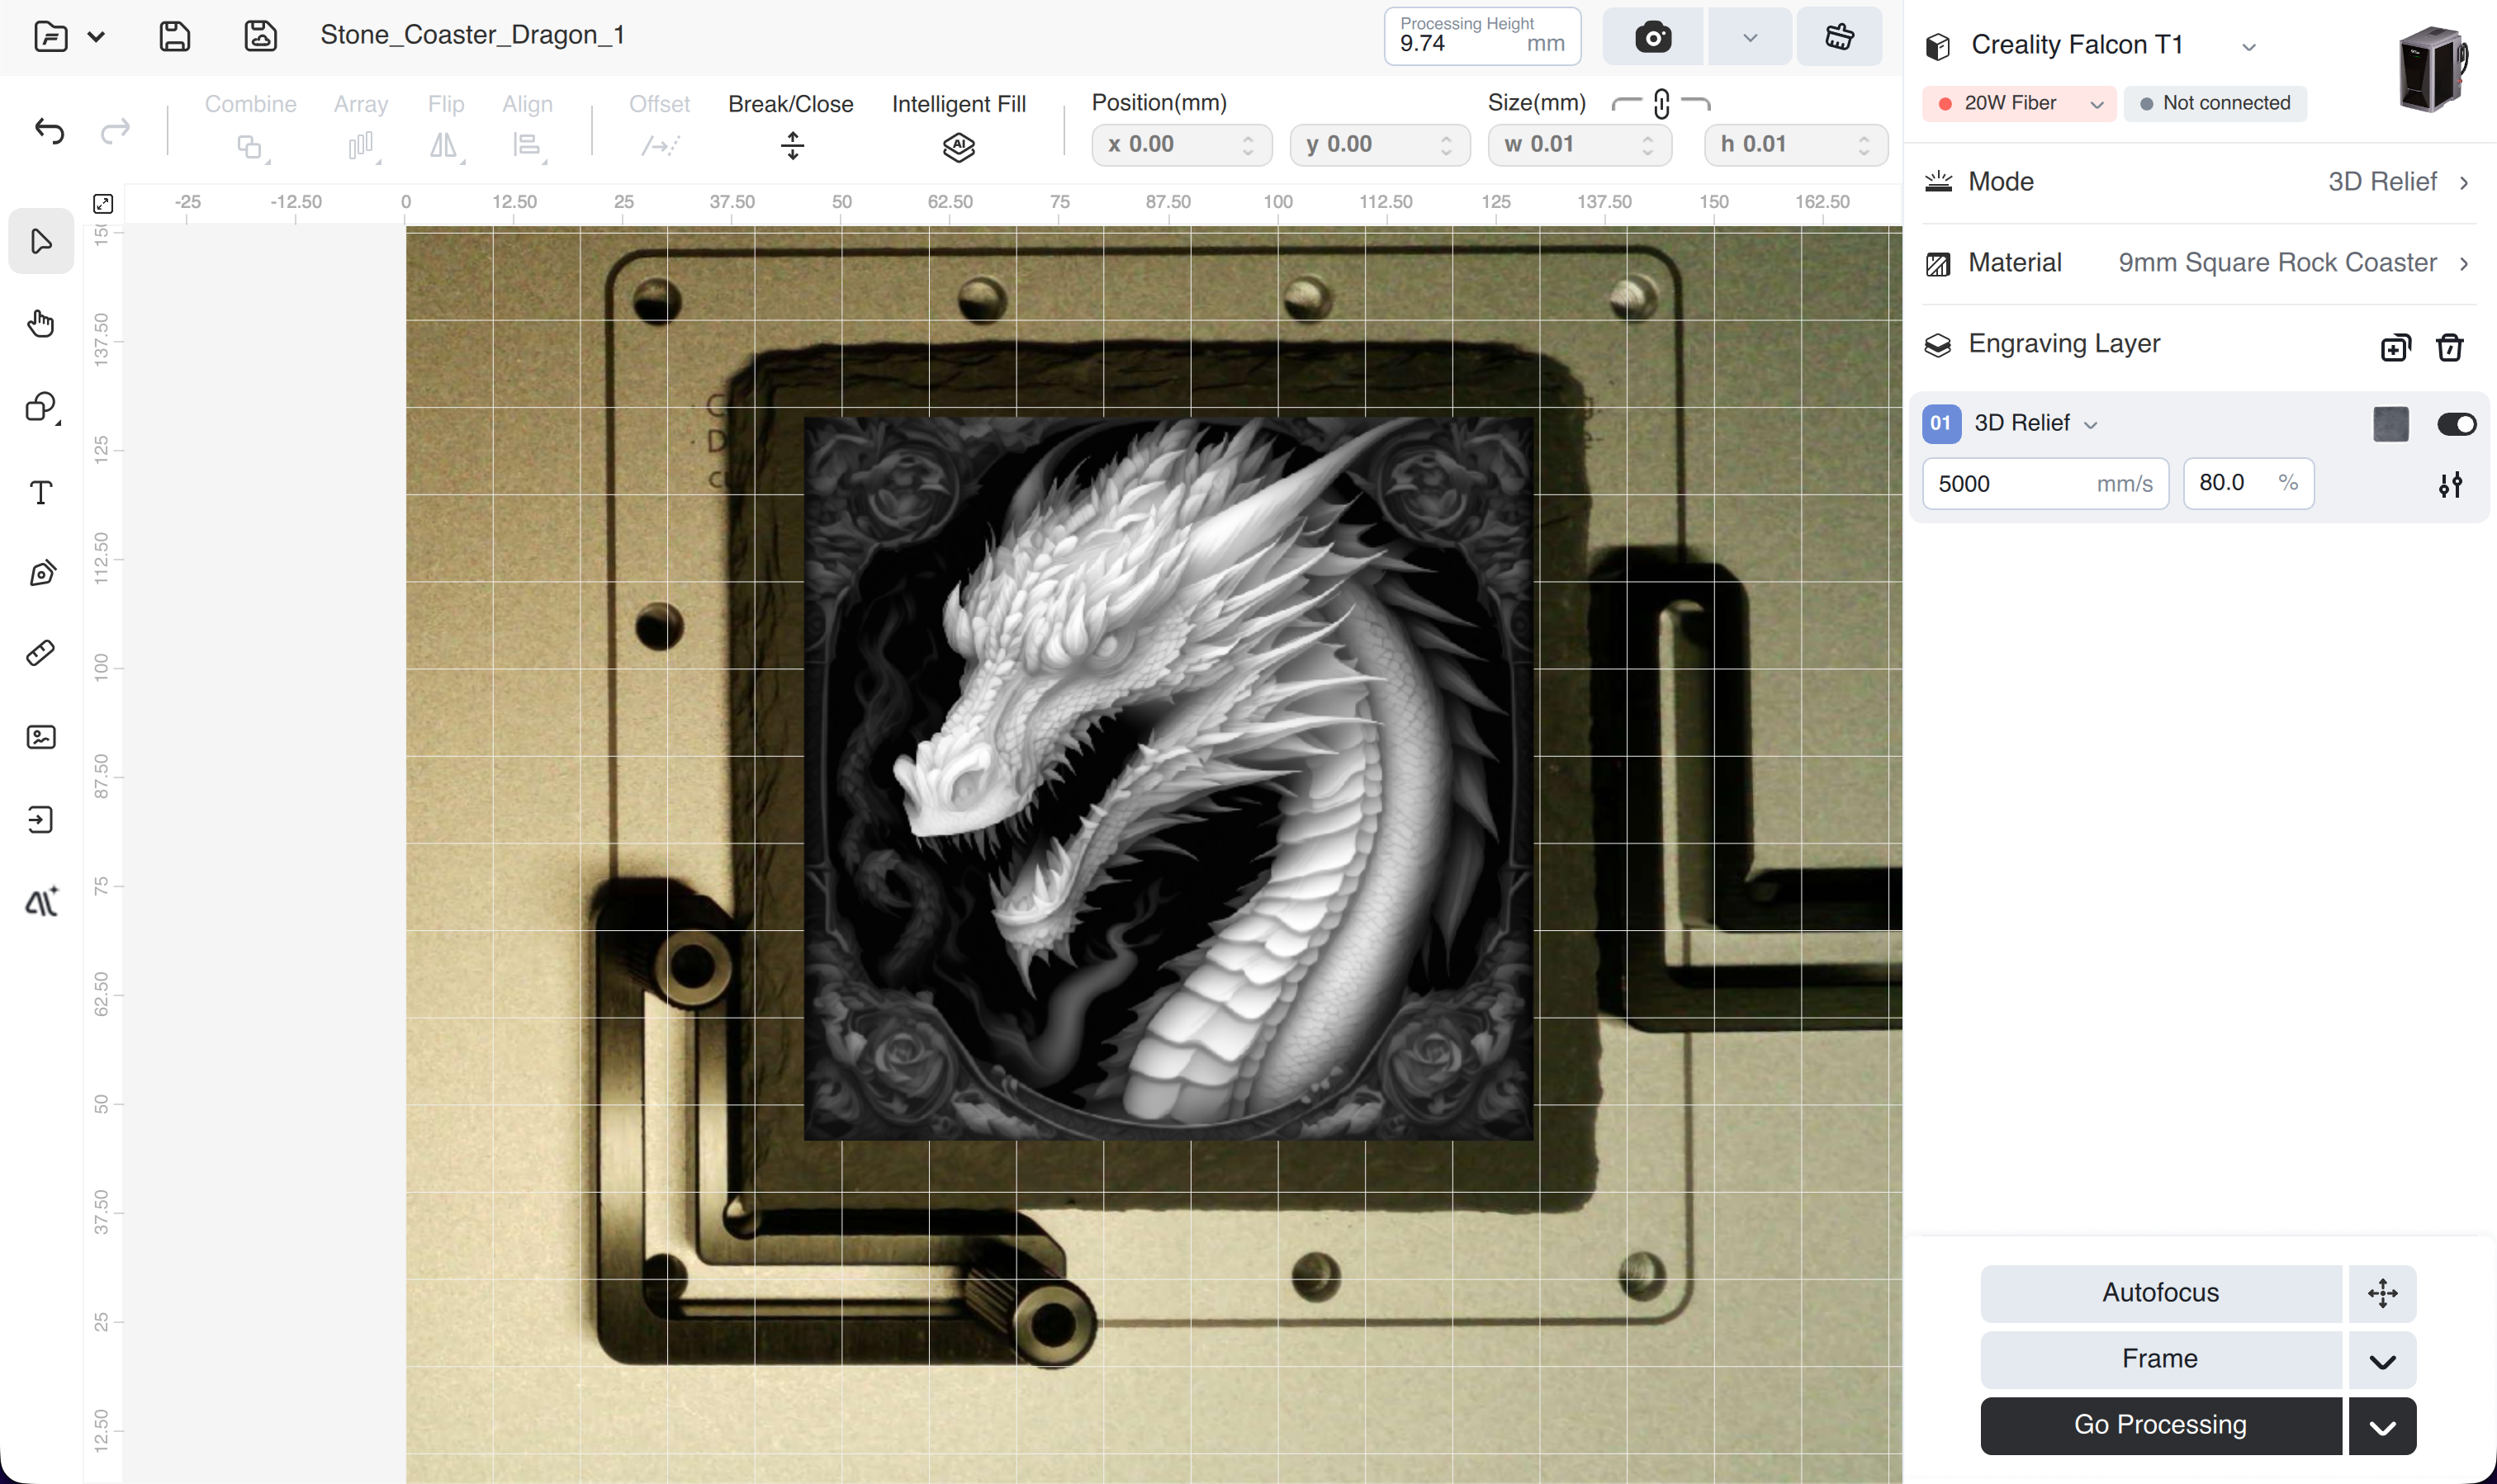This screenshot has height=1484, width=2497.
Task: Click the Save project icon
Action: [175, 37]
